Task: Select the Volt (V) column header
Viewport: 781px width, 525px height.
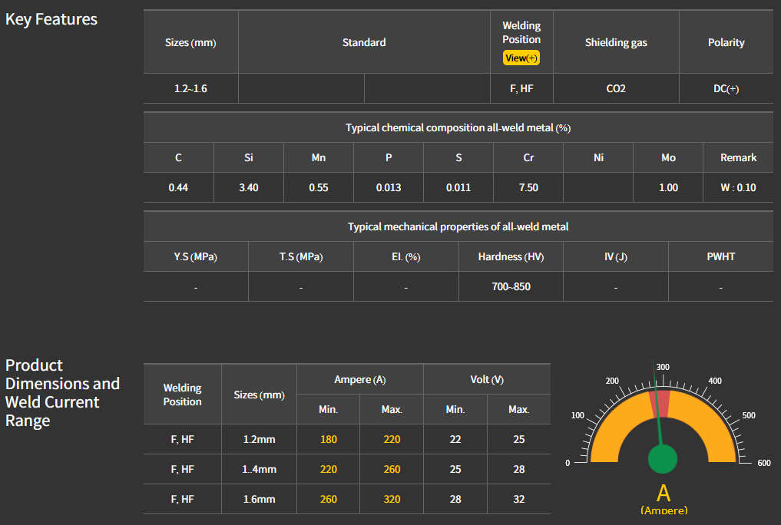Action: point(487,380)
